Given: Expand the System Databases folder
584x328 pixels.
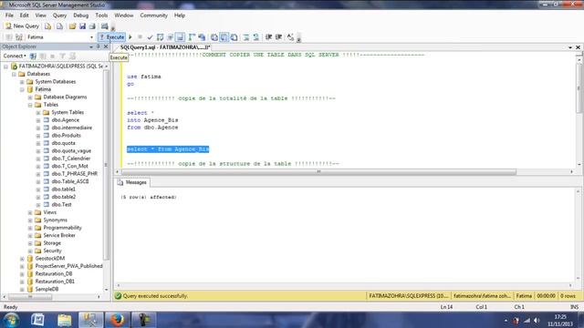Looking at the screenshot, I should [22, 81].
